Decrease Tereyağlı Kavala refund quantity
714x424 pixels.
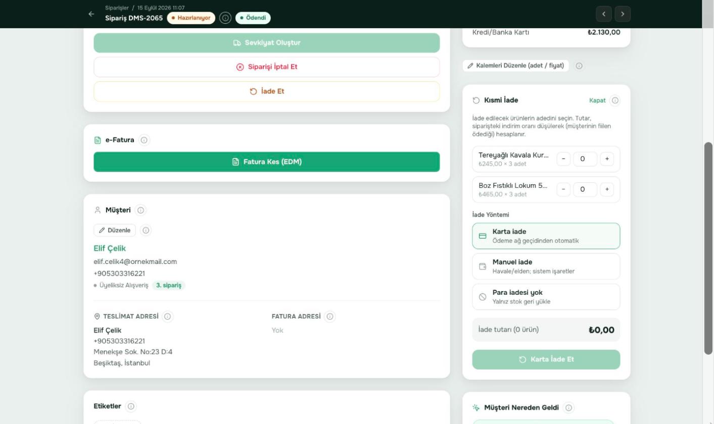point(564,159)
